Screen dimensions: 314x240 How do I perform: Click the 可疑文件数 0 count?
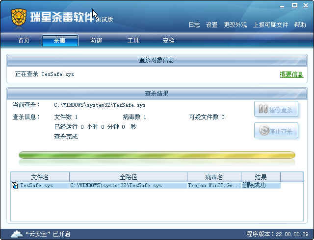click(x=207, y=117)
